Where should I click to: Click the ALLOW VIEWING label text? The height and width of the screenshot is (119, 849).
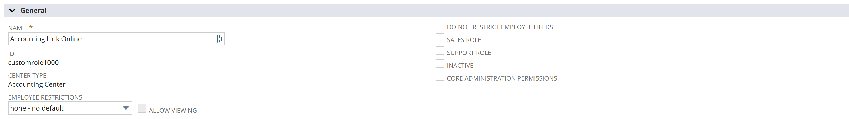point(173,111)
